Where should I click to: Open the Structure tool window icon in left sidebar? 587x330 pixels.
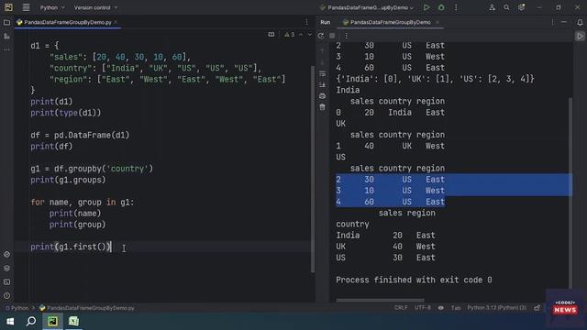click(x=6, y=37)
